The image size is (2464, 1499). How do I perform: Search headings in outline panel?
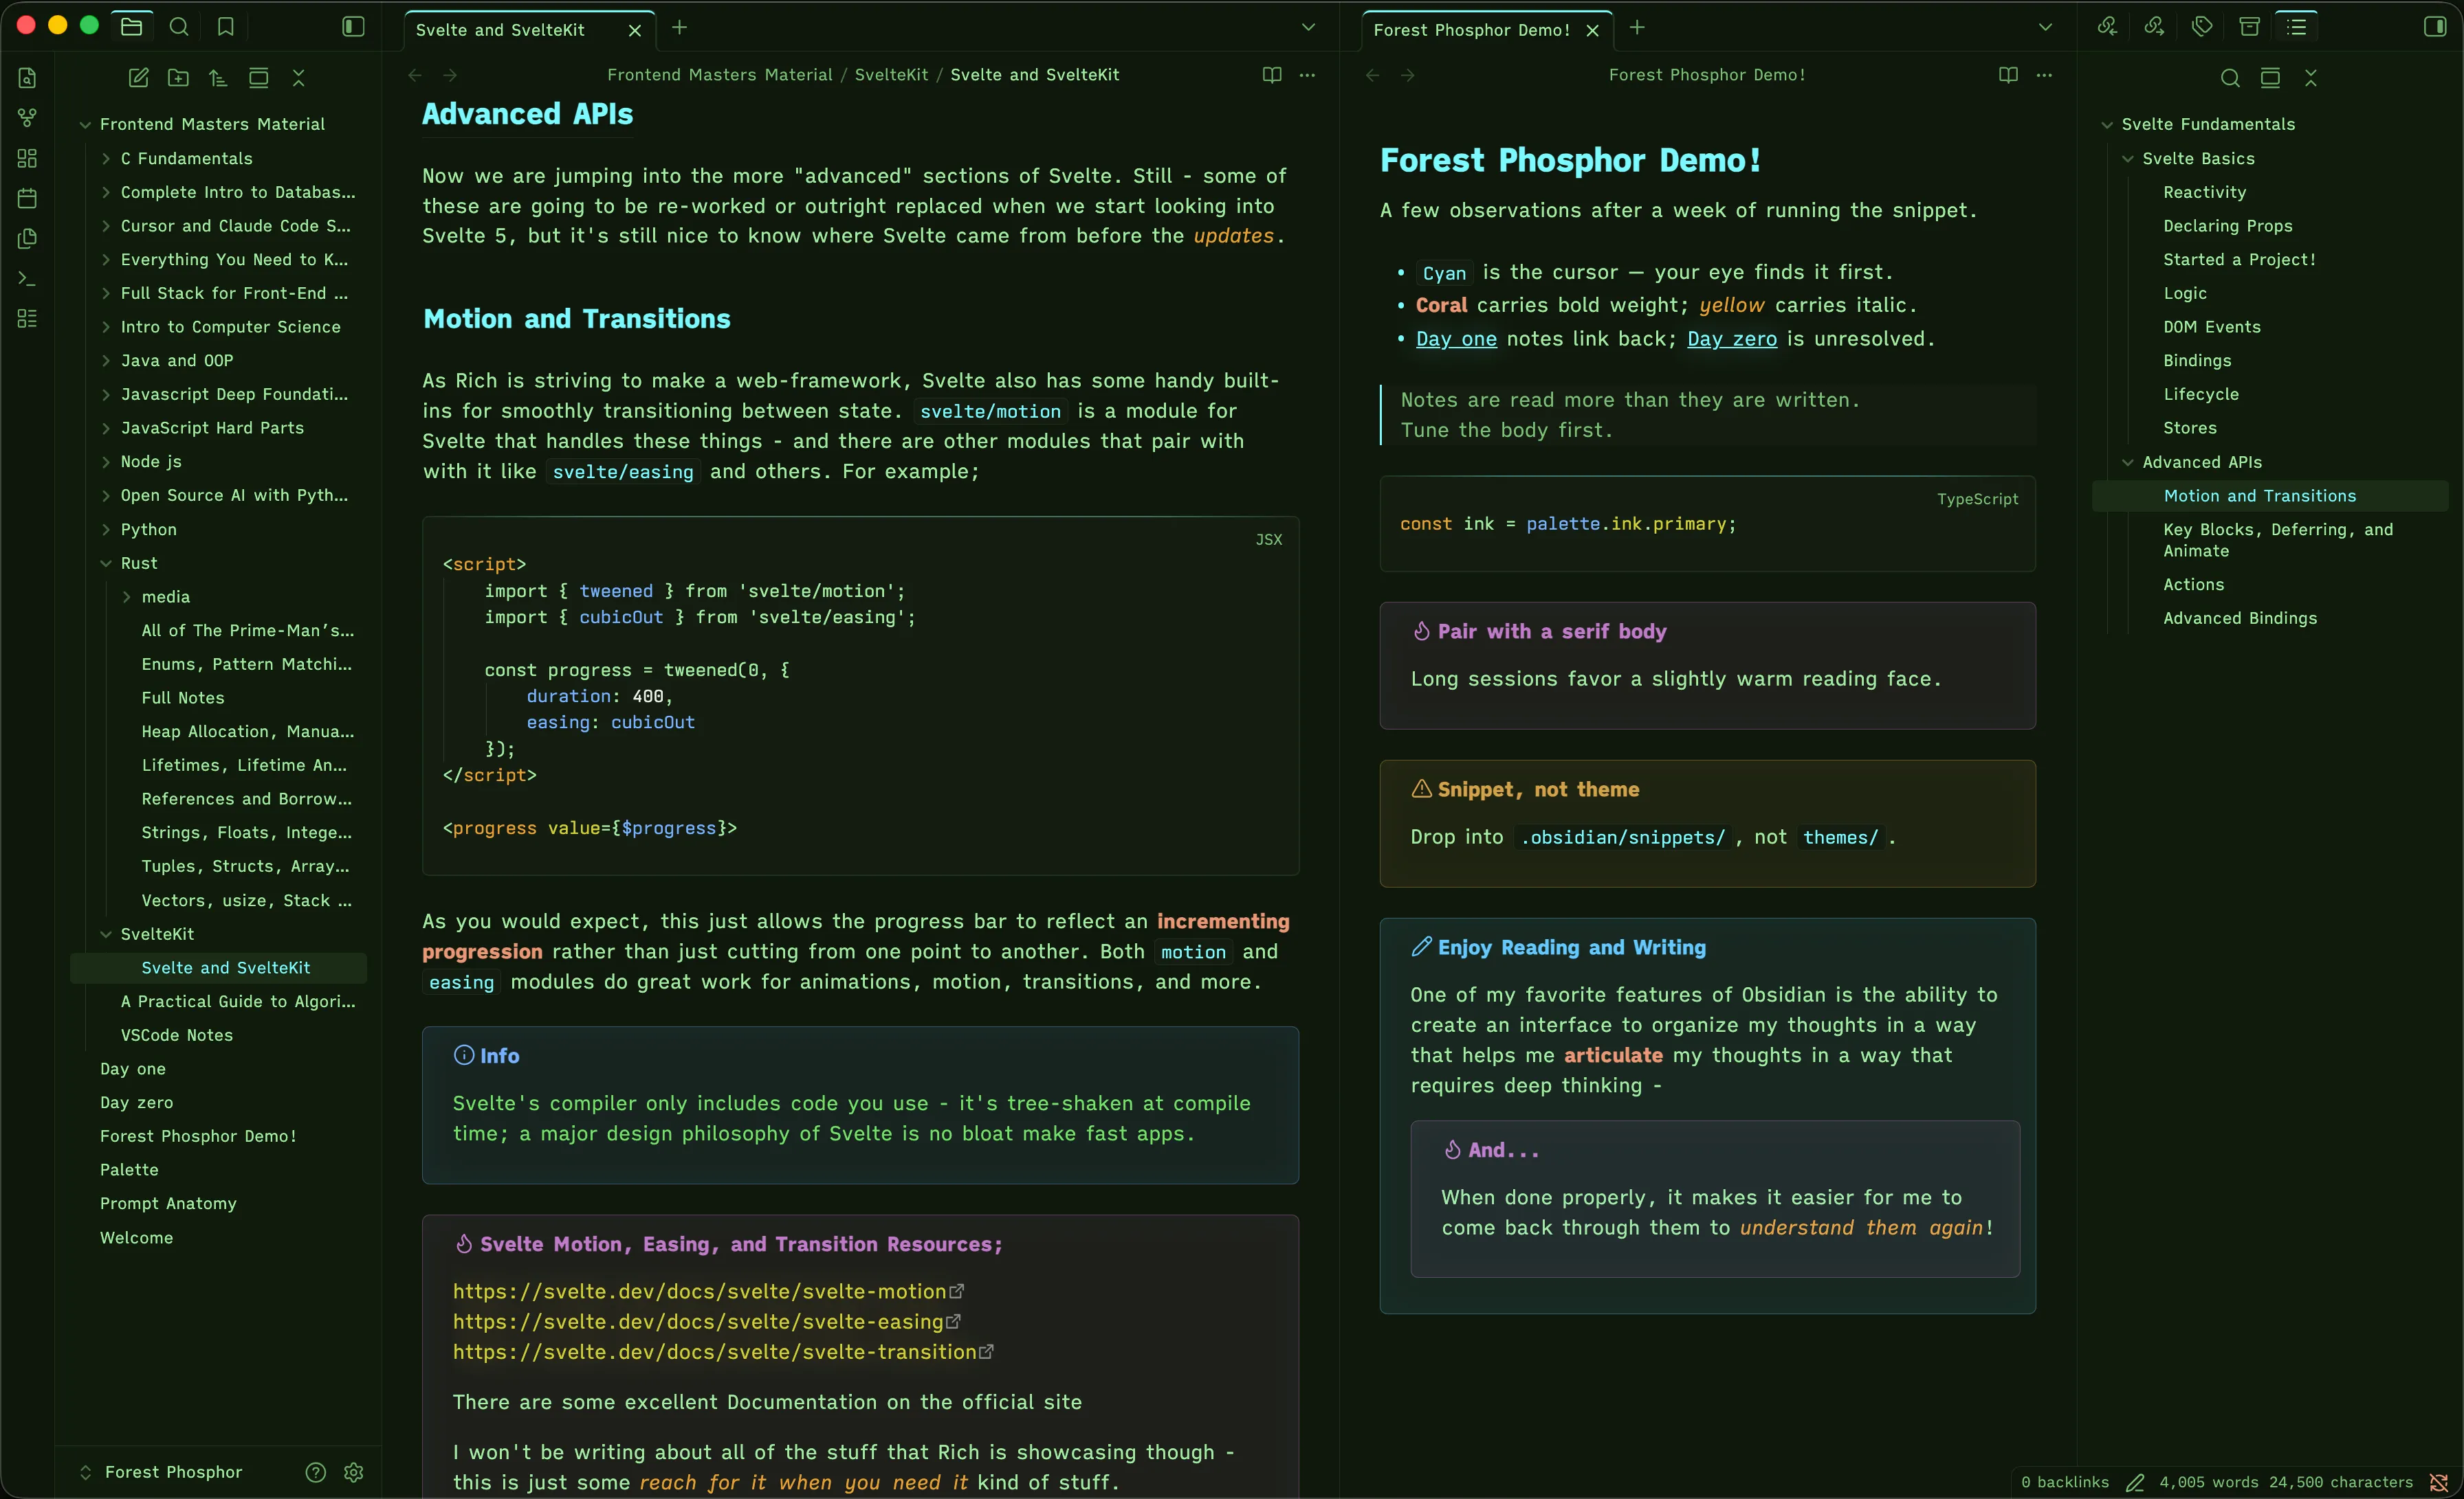pyautogui.click(x=2230, y=78)
